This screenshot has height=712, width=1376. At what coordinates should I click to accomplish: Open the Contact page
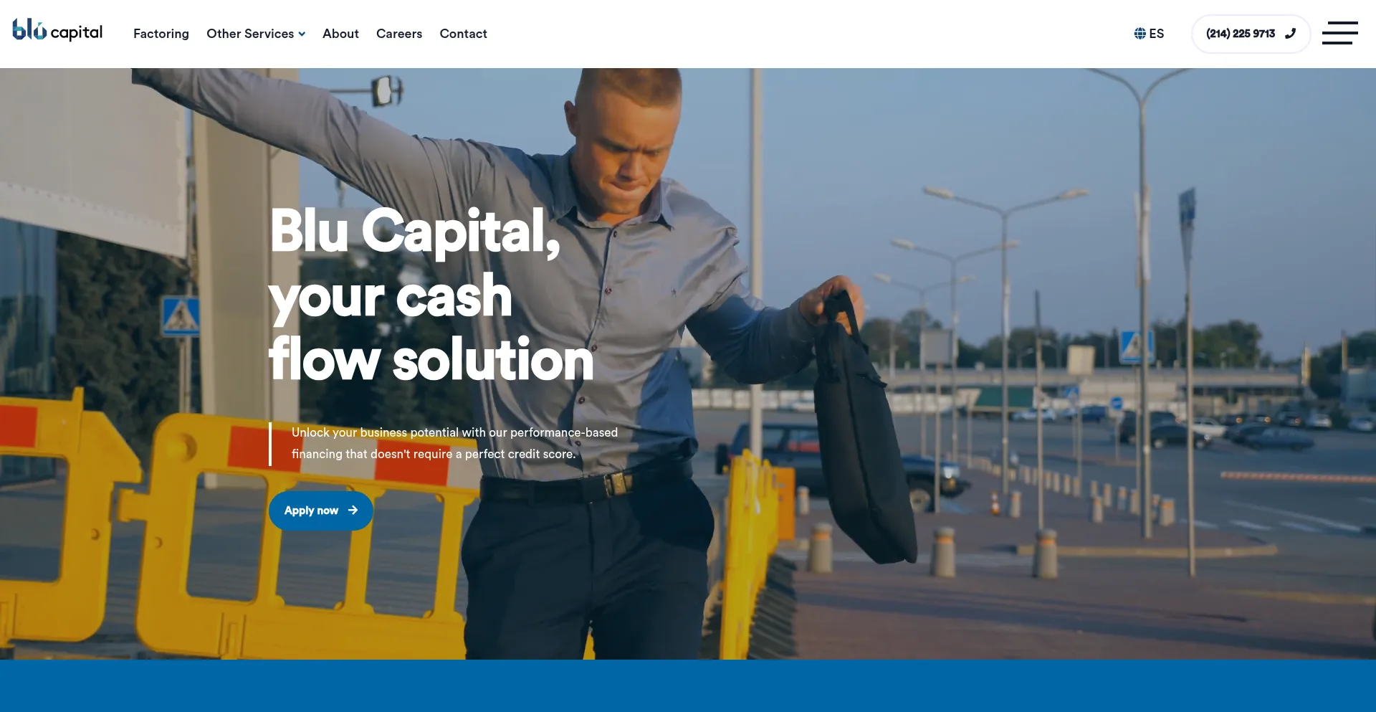[463, 34]
